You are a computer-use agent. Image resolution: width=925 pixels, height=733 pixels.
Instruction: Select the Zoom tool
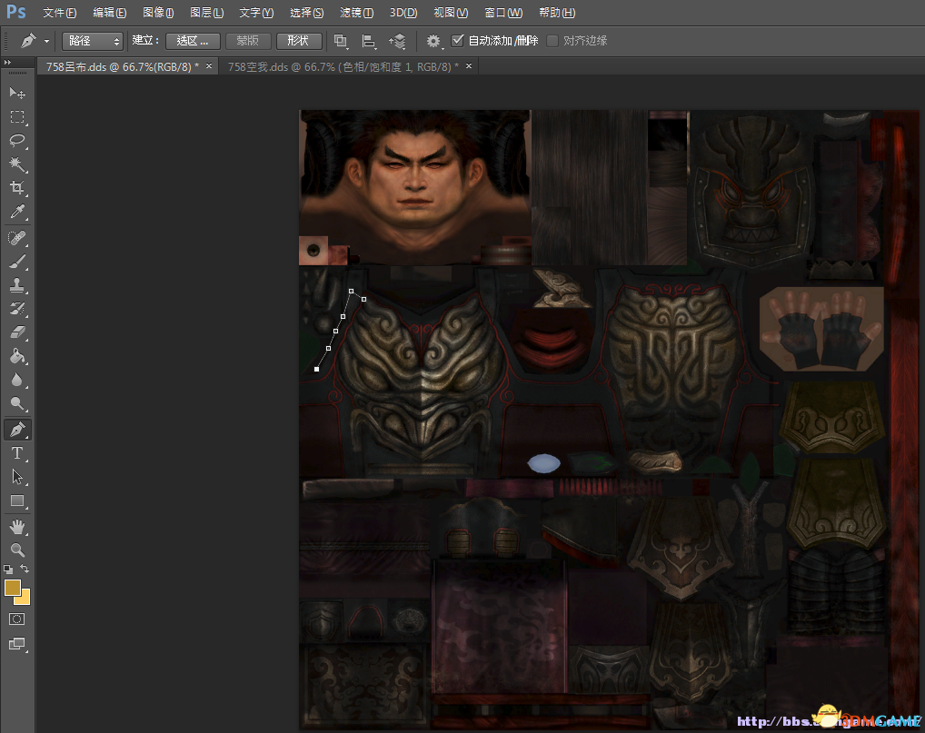point(16,550)
